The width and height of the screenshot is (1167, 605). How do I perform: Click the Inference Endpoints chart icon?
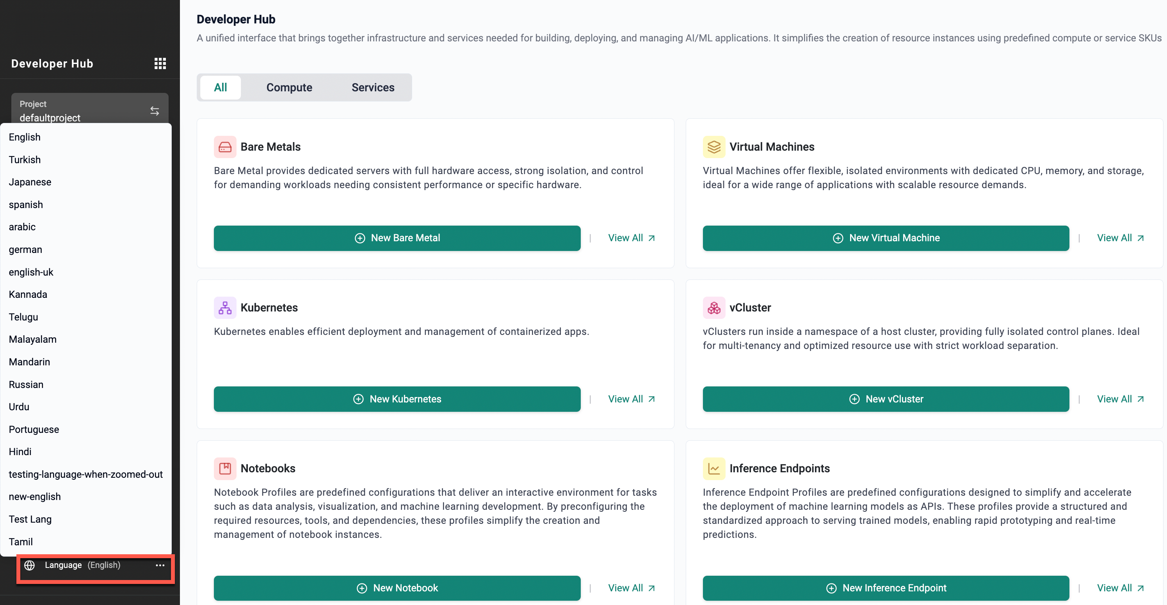coord(713,468)
